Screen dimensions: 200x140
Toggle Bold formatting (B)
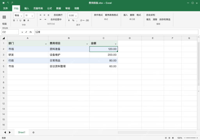coord(14,20)
